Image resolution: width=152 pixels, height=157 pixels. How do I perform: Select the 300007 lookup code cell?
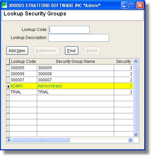pos(23,80)
